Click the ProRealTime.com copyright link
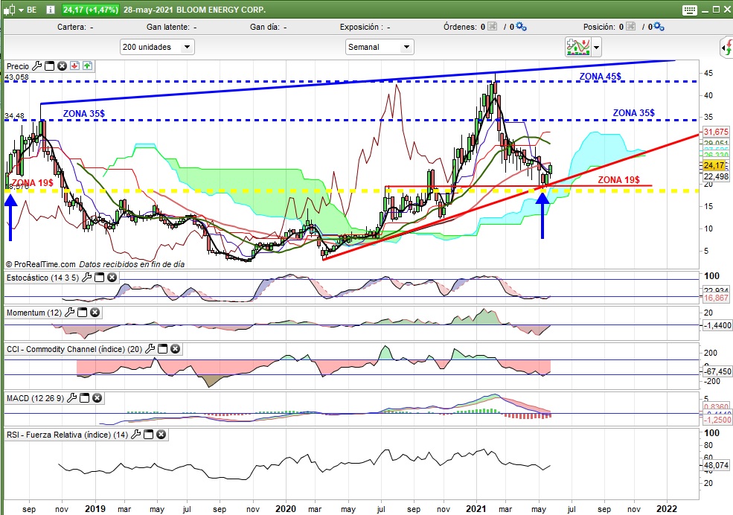 pos(41,264)
